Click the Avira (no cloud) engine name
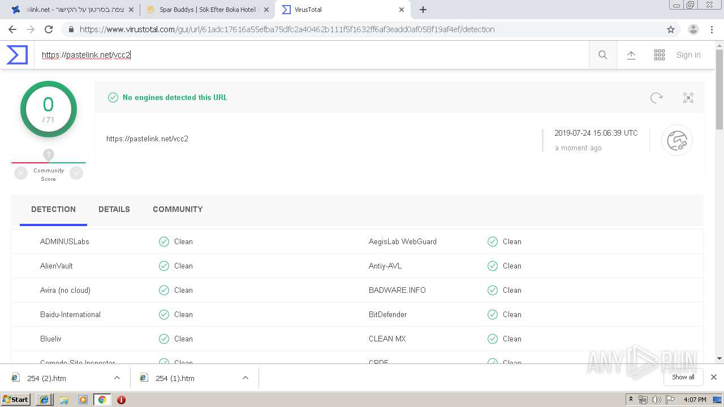Screen dimensions: 724x407 click(x=65, y=290)
